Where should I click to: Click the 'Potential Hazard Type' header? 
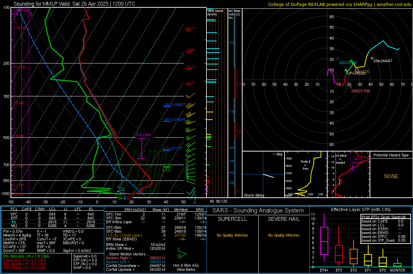[391, 155]
